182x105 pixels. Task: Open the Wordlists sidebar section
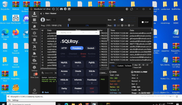(x=34, y=28)
